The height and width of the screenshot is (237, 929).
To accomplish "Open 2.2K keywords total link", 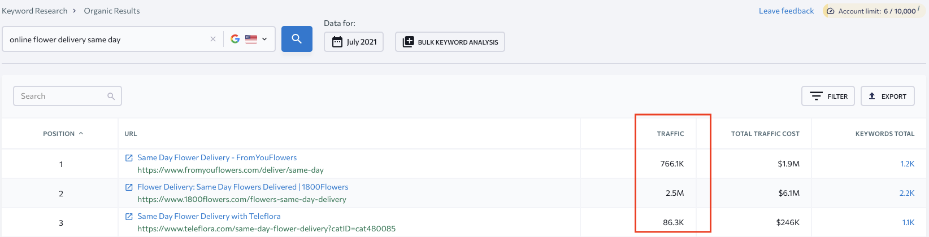I will point(906,193).
